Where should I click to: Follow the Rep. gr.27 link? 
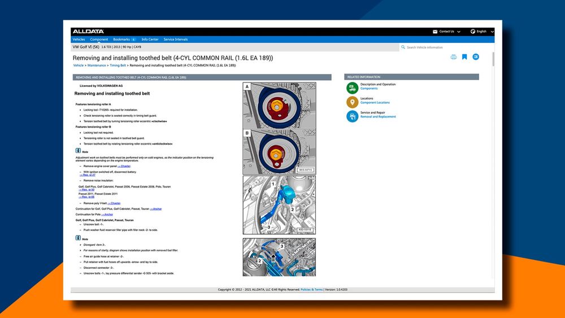(x=88, y=175)
